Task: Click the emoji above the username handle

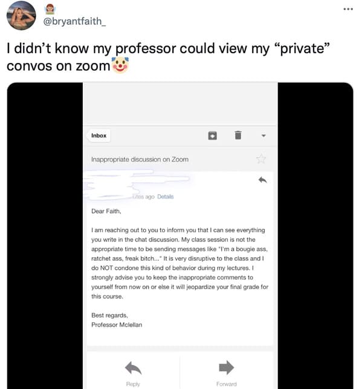Action: click(x=50, y=9)
